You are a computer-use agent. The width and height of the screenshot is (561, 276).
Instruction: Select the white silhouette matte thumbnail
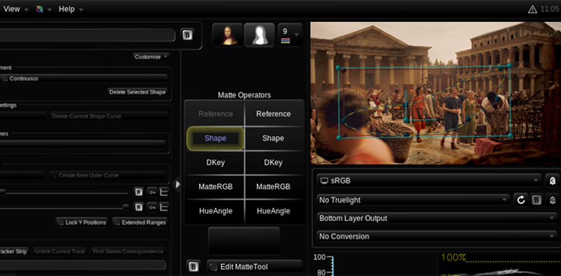[259, 35]
